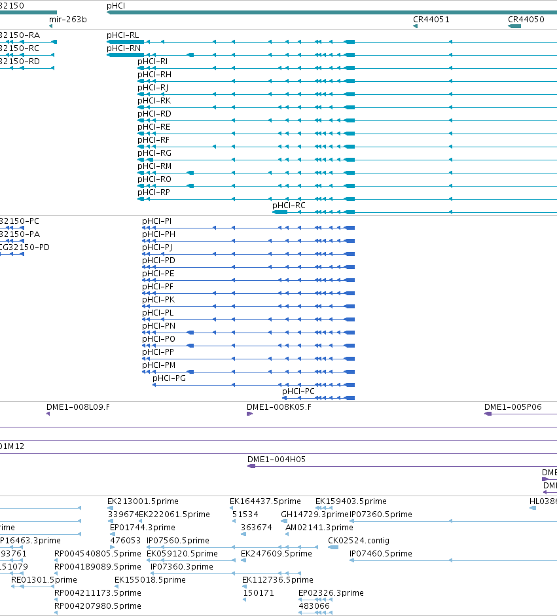Select the EK059120.5prime EST label
557x616 pixels.
click(x=182, y=554)
